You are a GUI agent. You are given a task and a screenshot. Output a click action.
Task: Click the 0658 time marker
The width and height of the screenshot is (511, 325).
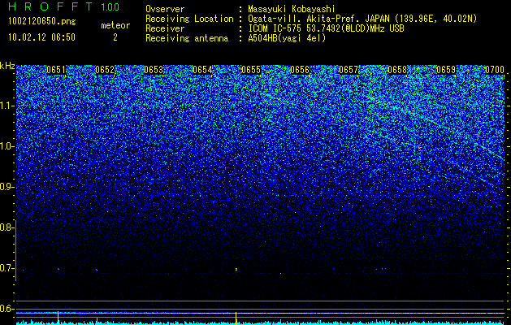click(x=397, y=70)
